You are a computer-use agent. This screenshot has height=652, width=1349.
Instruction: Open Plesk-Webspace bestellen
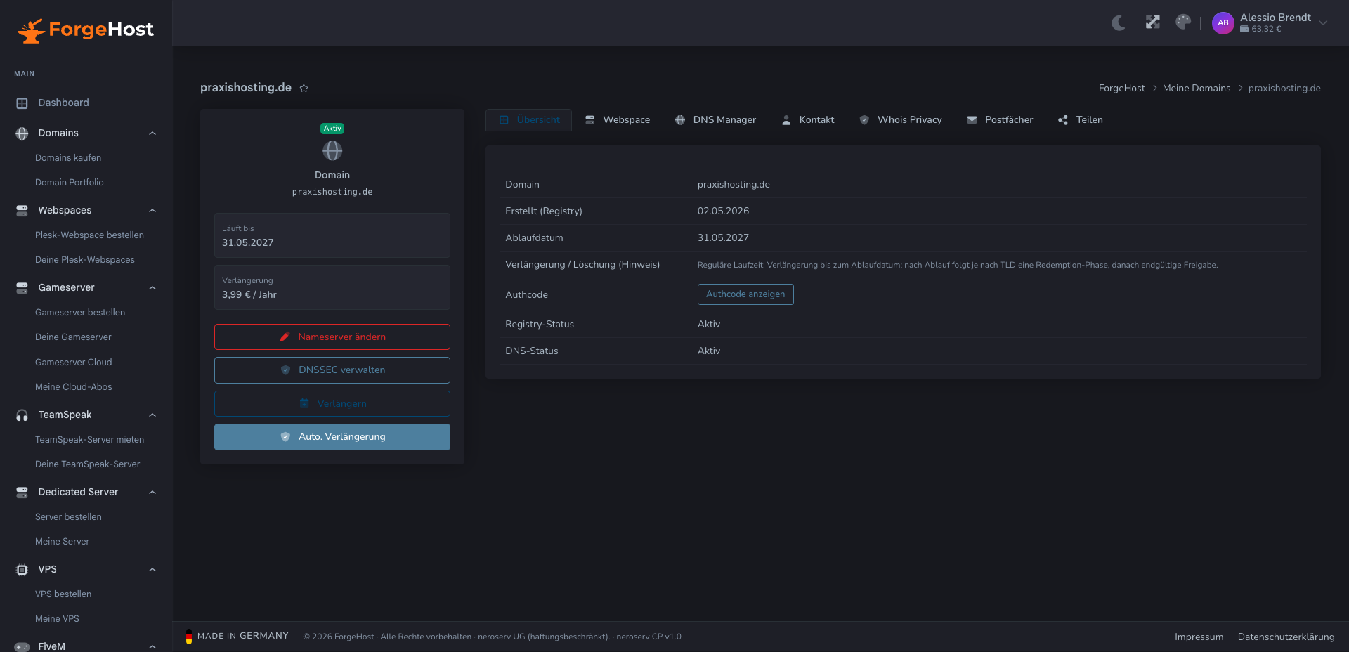pyautogui.click(x=89, y=235)
